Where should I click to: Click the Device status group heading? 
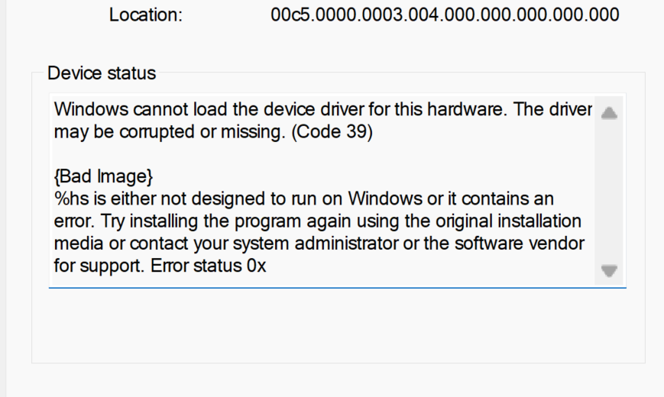(x=102, y=73)
